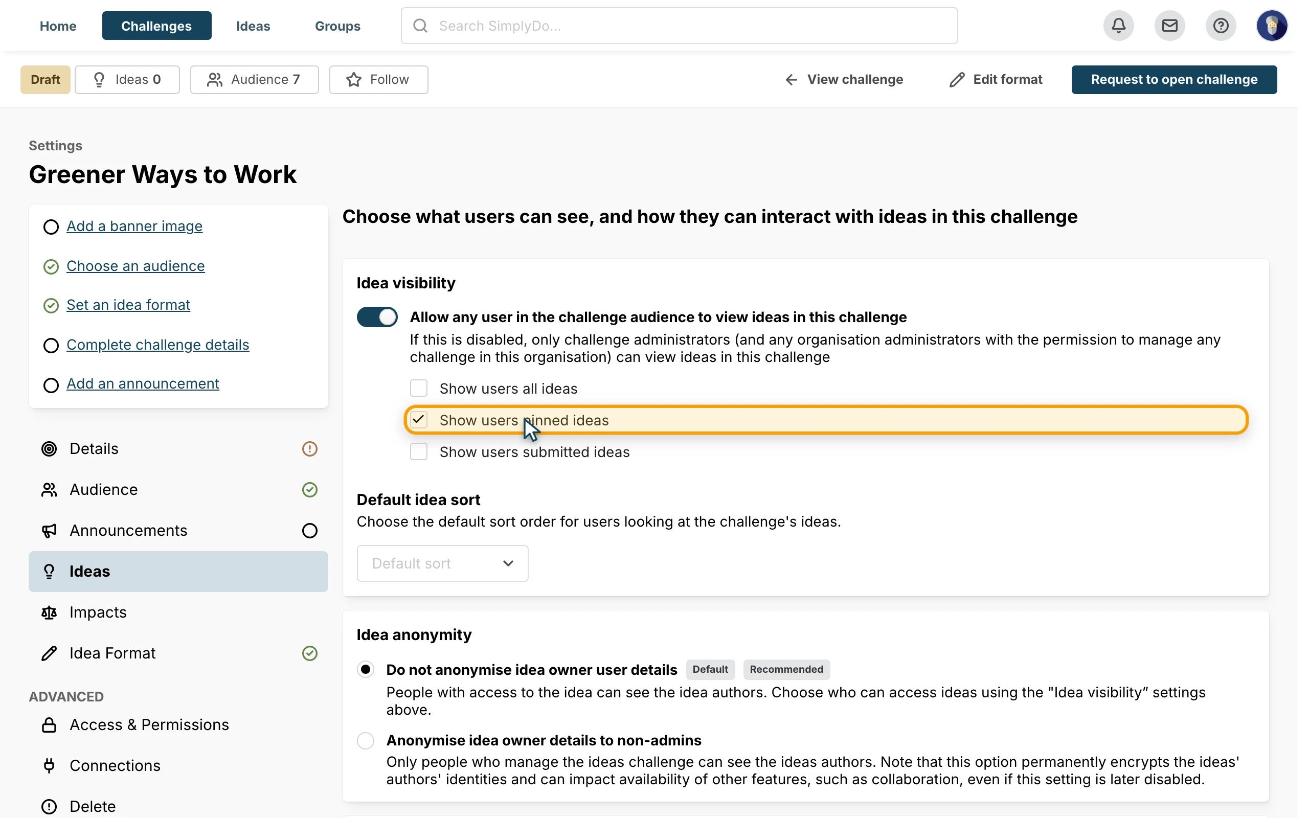Switch to the Ideas top navigation tab

tap(253, 26)
